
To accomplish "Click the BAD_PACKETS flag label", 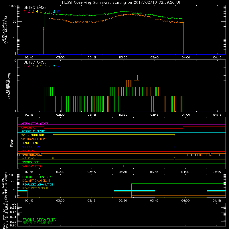I will [31, 166].
